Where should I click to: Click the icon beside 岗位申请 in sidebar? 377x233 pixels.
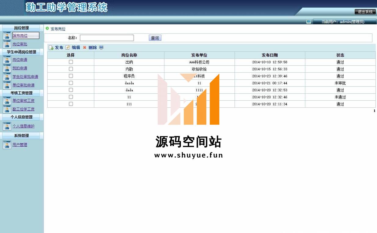[7, 60]
